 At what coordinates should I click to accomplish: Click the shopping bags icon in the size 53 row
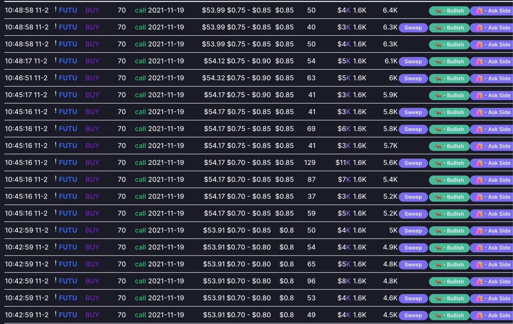tap(479, 298)
